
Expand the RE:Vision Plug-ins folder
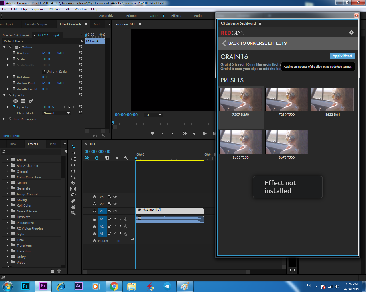pyautogui.click(x=7, y=228)
